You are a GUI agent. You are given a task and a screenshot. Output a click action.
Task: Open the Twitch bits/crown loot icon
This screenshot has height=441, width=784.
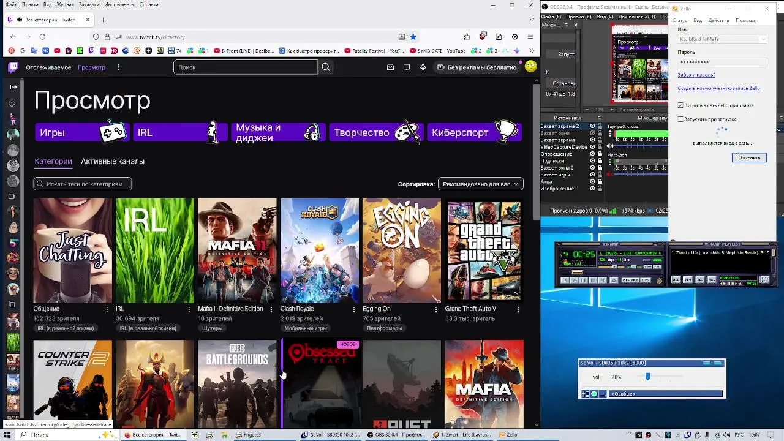pyautogui.click(x=423, y=67)
